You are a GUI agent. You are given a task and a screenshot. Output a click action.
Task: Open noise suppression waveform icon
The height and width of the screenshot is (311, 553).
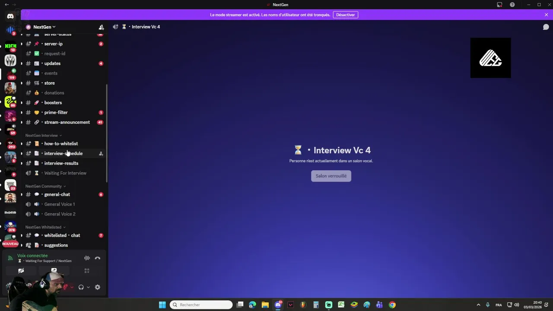[87, 258]
